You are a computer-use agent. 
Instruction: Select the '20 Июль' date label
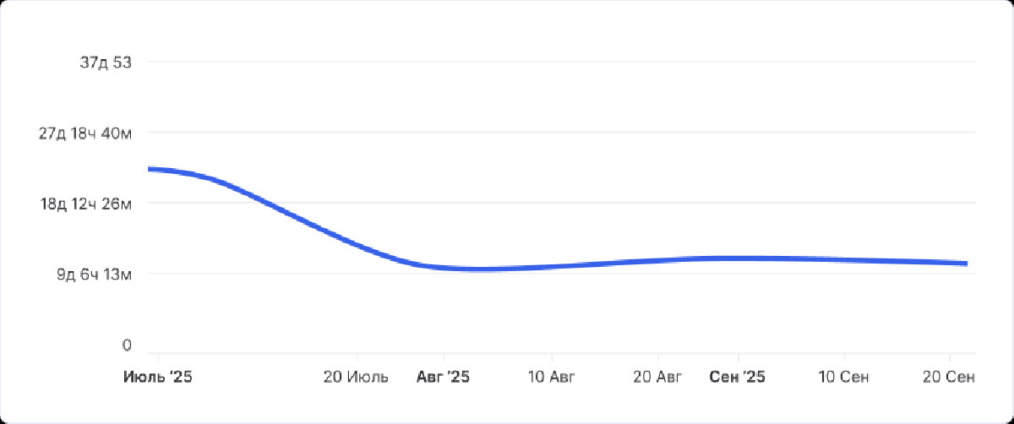pos(357,377)
